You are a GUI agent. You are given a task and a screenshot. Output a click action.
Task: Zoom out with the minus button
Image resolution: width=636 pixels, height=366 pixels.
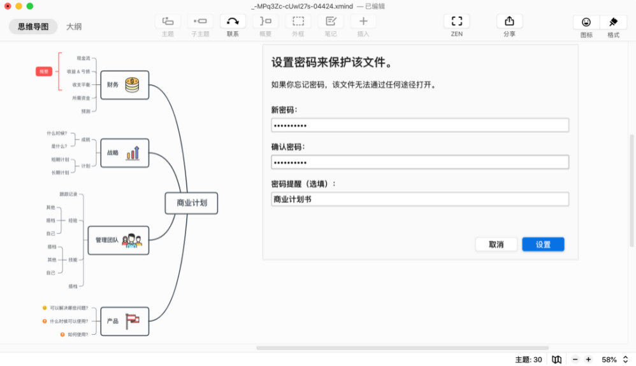pos(575,360)
